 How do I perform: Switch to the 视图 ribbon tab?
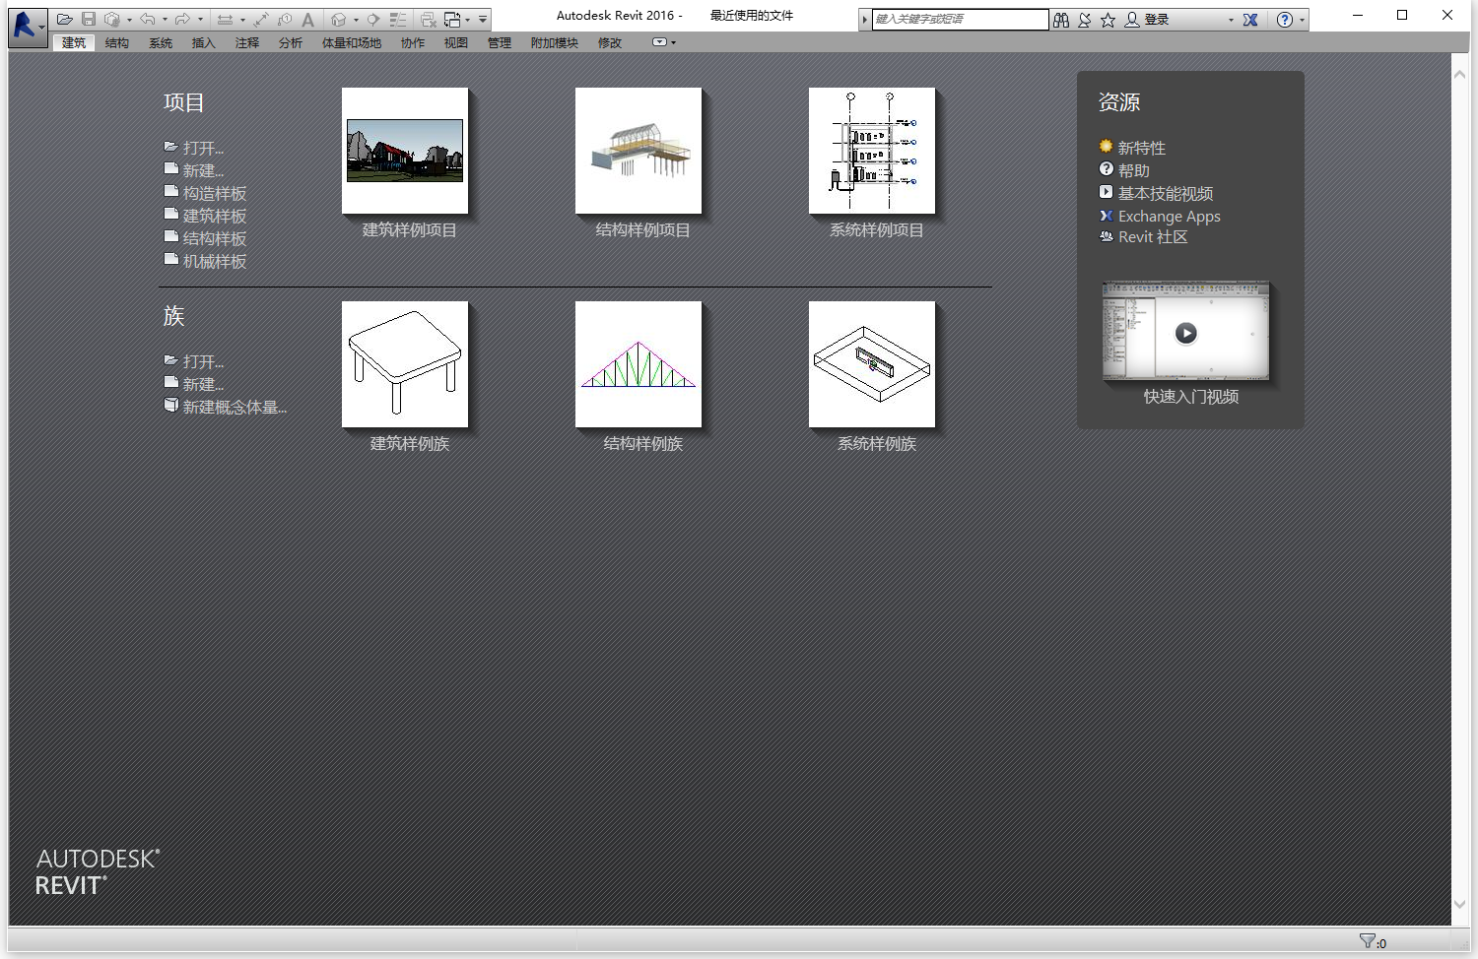coord(456,42)
